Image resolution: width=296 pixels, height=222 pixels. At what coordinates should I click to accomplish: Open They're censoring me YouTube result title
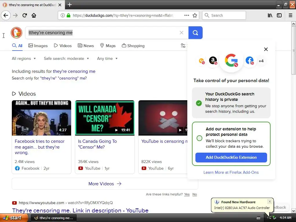click(80, 210)
